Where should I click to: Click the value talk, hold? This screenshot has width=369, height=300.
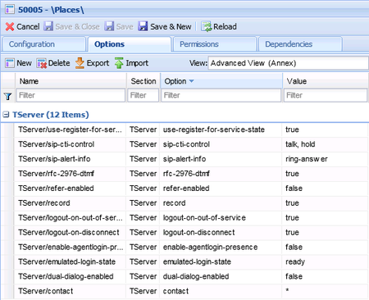(300, 144)
